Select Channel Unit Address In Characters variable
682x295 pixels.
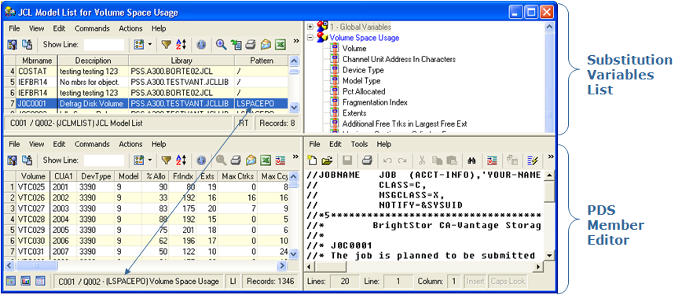point(399,59)
